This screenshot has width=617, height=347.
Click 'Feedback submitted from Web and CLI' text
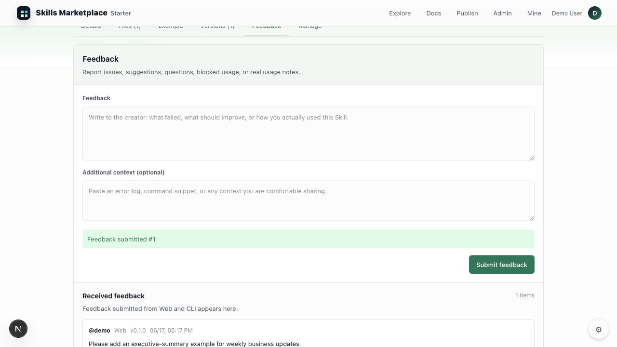tap(160, 308)
